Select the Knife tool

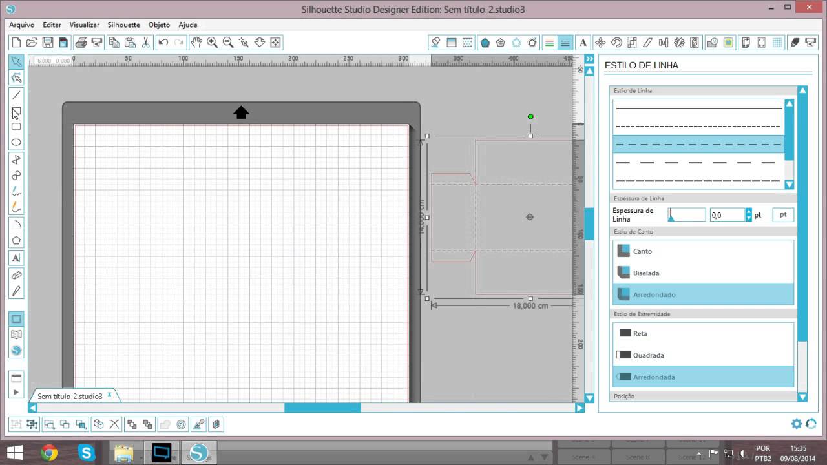click(16, 291)
